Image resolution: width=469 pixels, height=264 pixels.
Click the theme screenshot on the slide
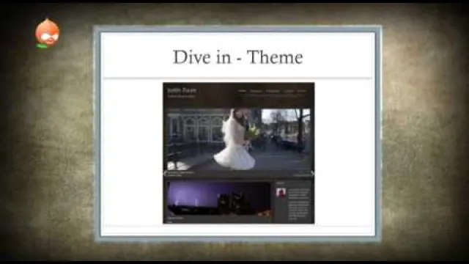click(238, 153)
